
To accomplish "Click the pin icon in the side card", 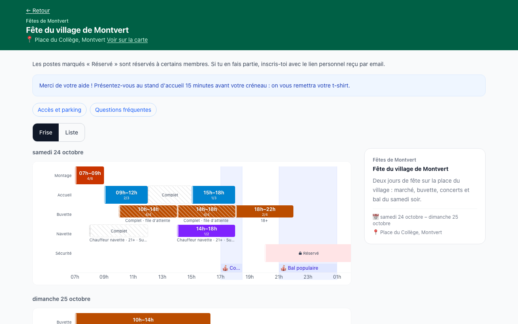I will click(x=376, y=232).
